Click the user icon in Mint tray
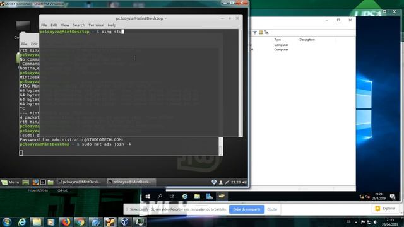 click(x=221, y=182)
